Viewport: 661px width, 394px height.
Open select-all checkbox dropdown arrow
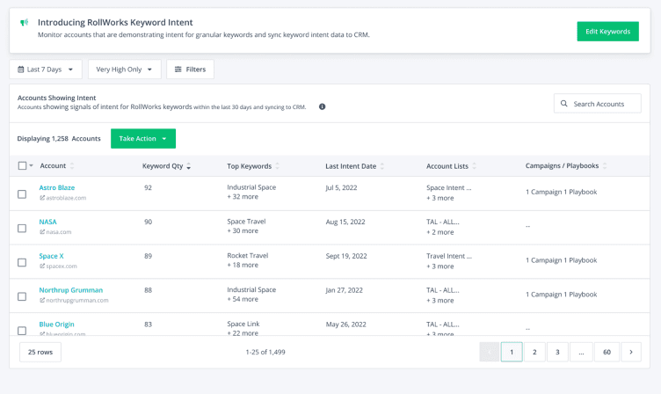31,166
